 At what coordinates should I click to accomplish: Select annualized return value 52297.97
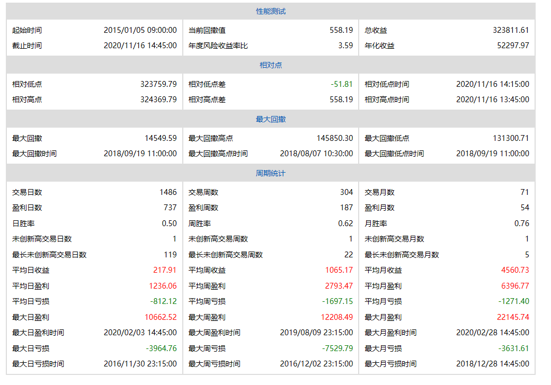tap(513, 46)
